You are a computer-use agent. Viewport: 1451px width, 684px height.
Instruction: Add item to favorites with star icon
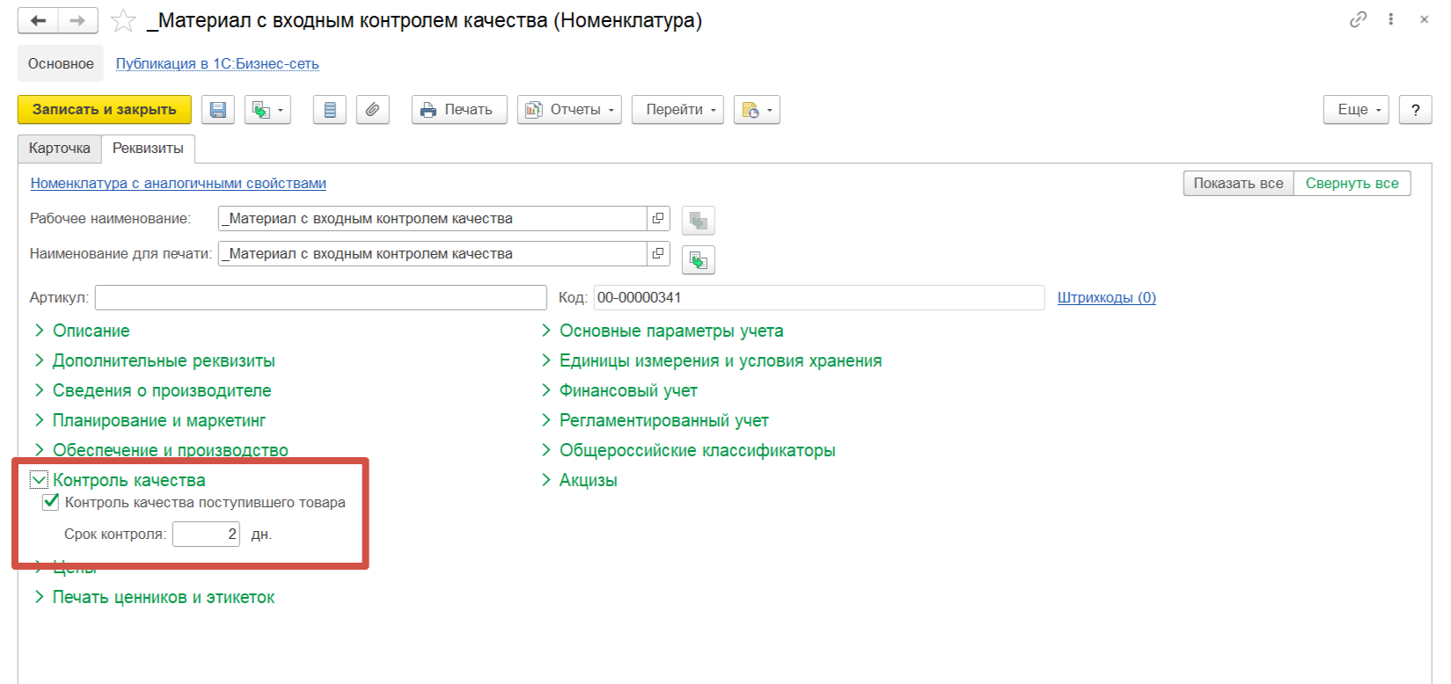(123, 20)
